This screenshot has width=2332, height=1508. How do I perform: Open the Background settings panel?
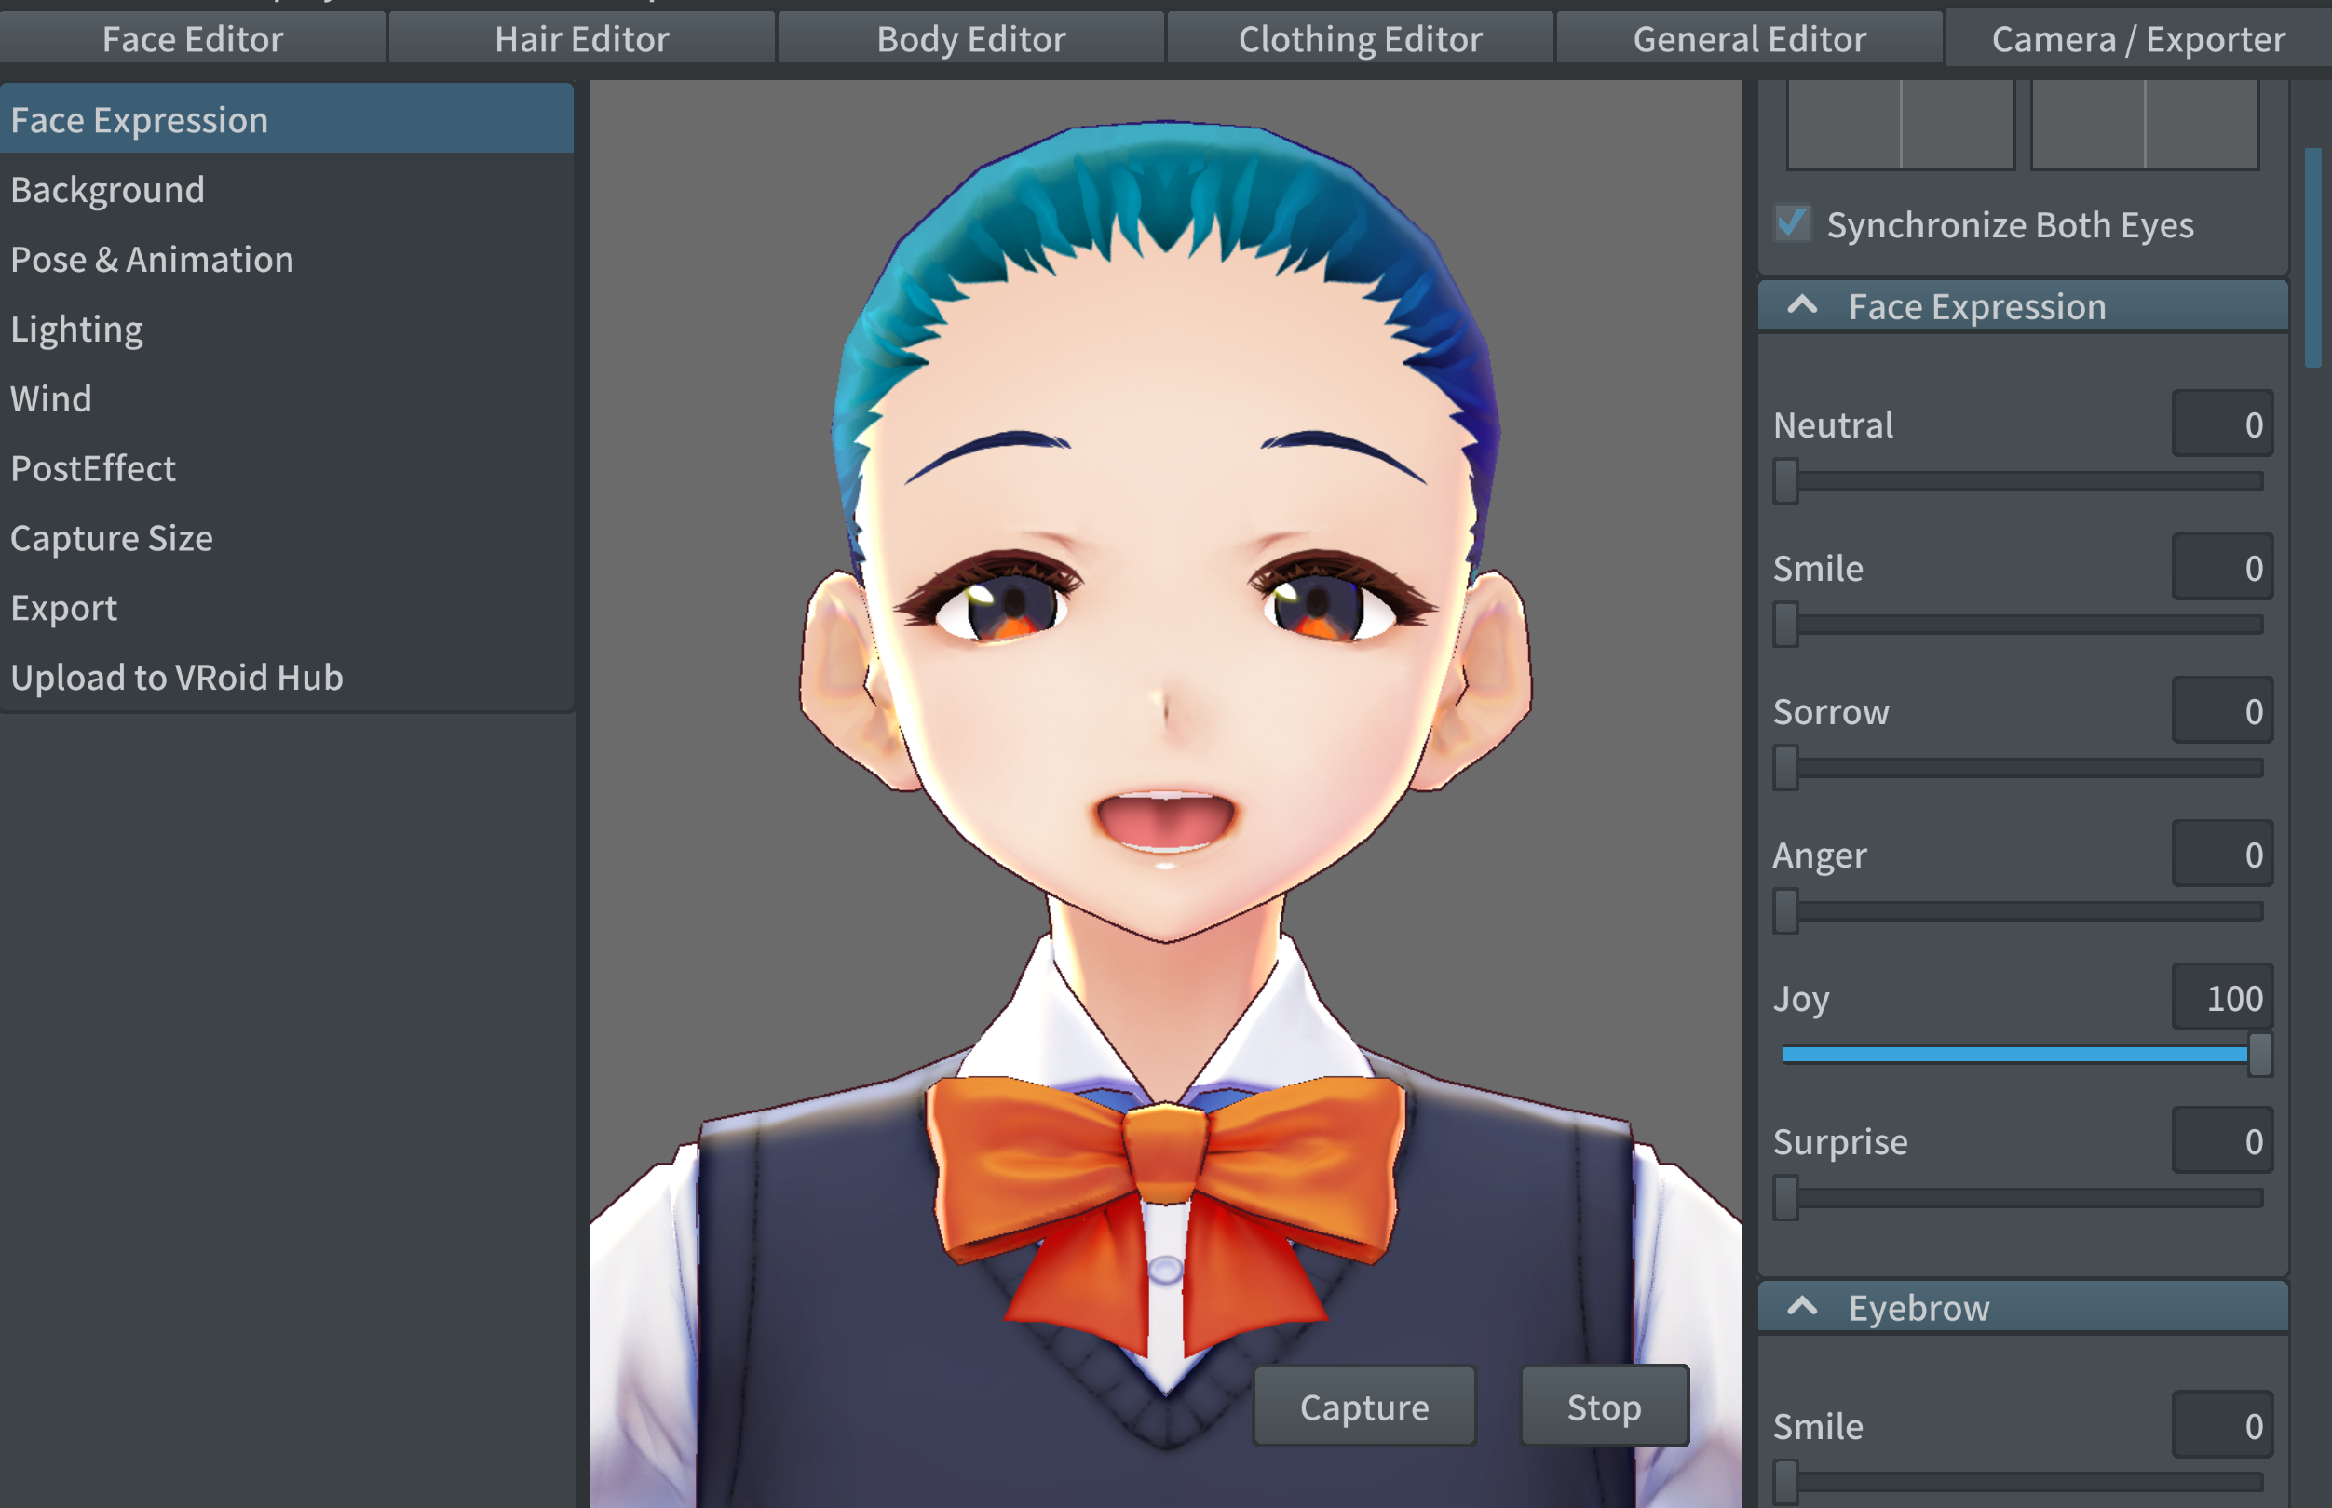[109, 188]
